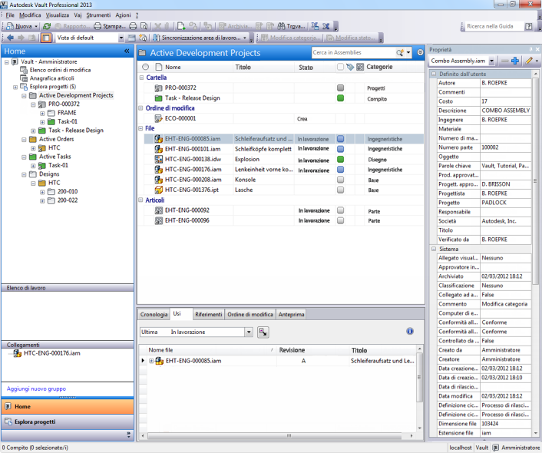542x453 pixels.
Task: Collapse the Definito dall'utente section
Action: [x=434, y=74]
